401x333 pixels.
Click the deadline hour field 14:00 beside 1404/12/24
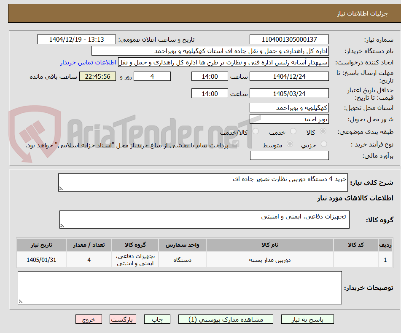click(x=210, y=76)
